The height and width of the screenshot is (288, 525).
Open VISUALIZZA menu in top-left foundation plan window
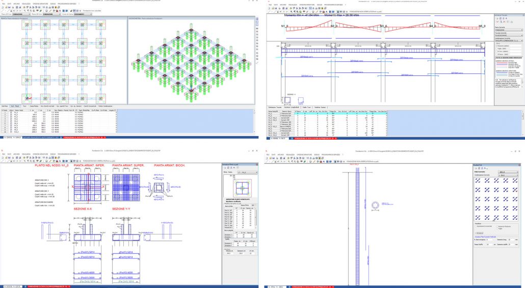26,4
